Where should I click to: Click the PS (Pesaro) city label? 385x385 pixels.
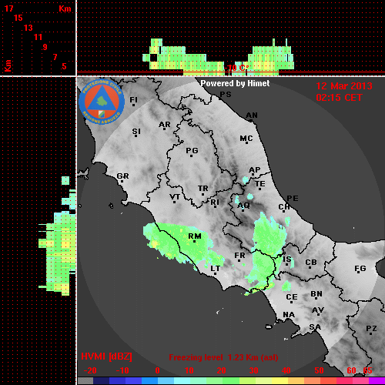pyautogui.click(x=226, y=95)
